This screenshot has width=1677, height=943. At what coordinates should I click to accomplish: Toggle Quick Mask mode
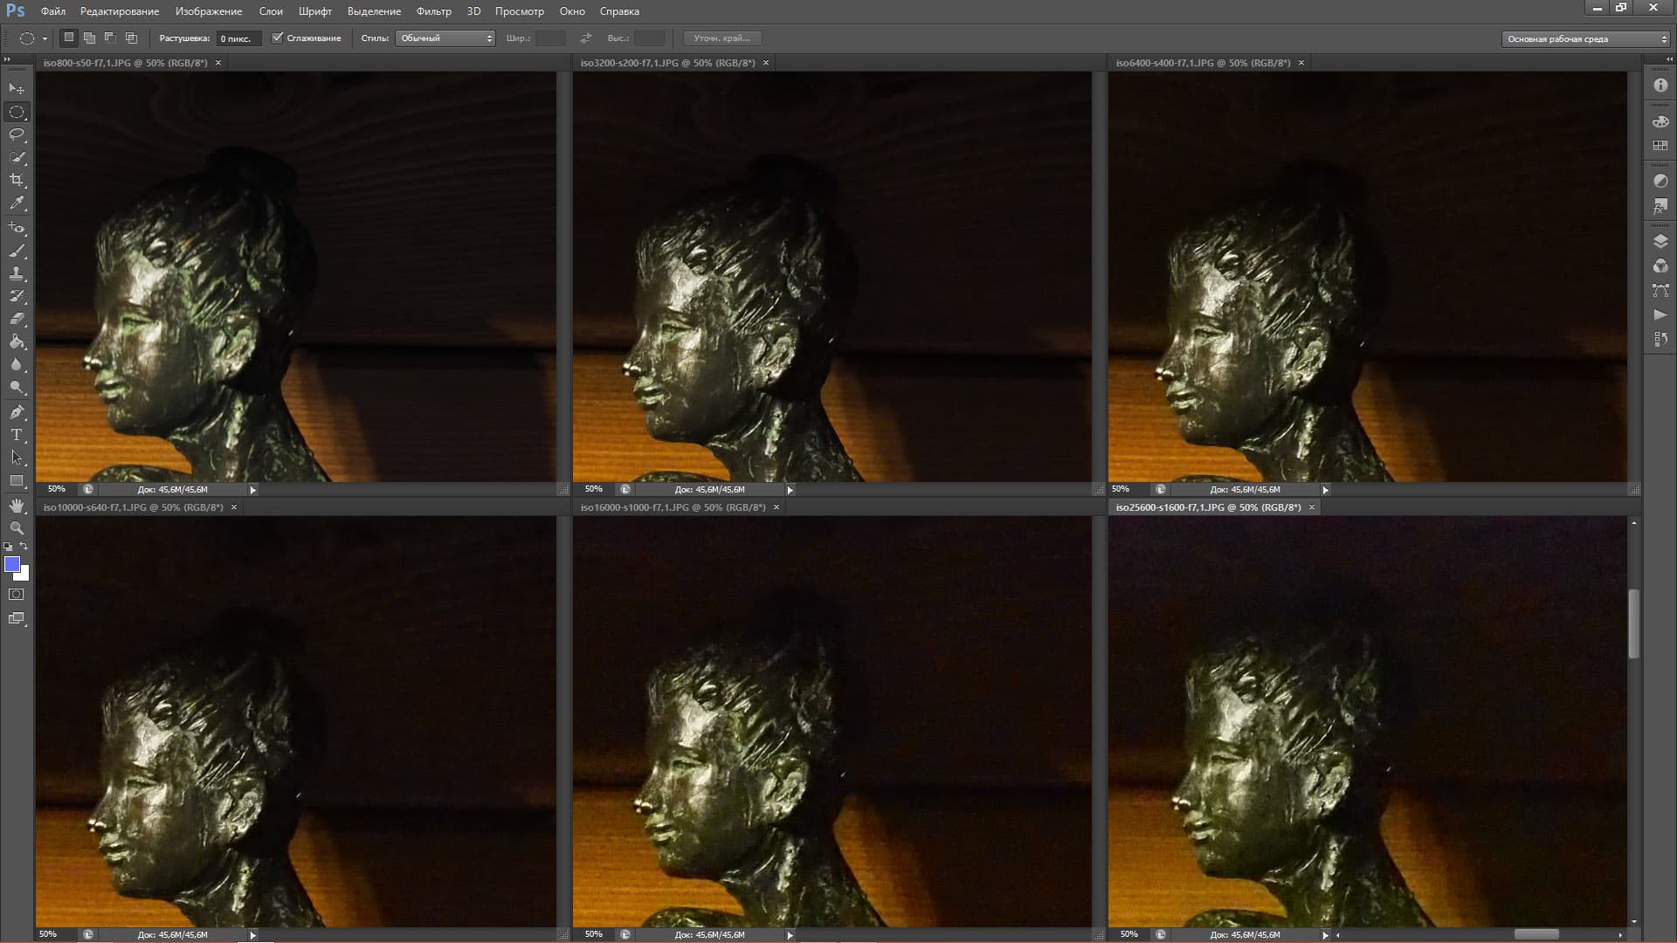point(17,595)
